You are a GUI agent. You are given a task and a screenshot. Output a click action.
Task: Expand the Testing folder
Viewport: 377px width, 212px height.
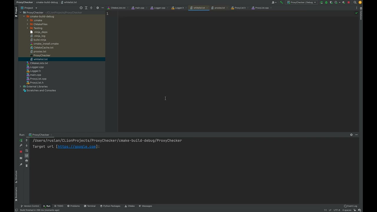click(x=27, y=28)
